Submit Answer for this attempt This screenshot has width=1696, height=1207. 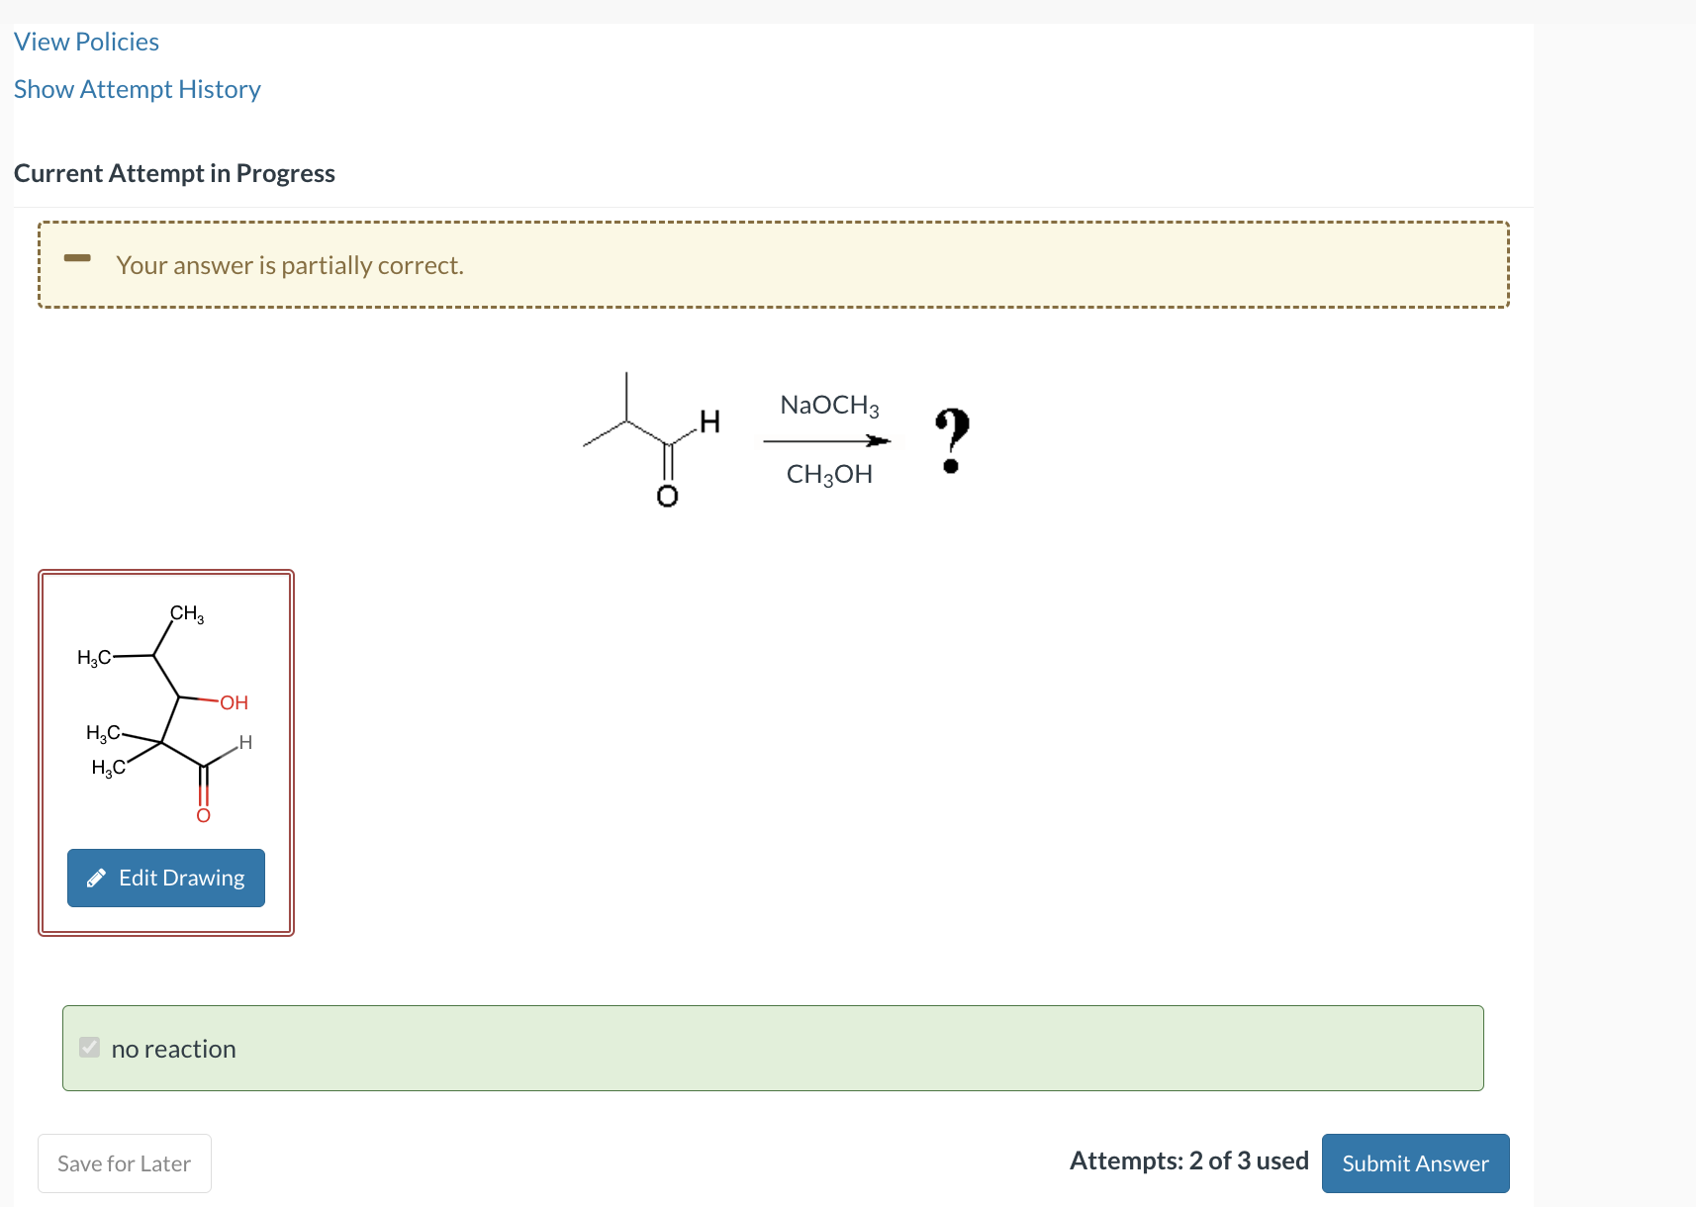1415,1162
